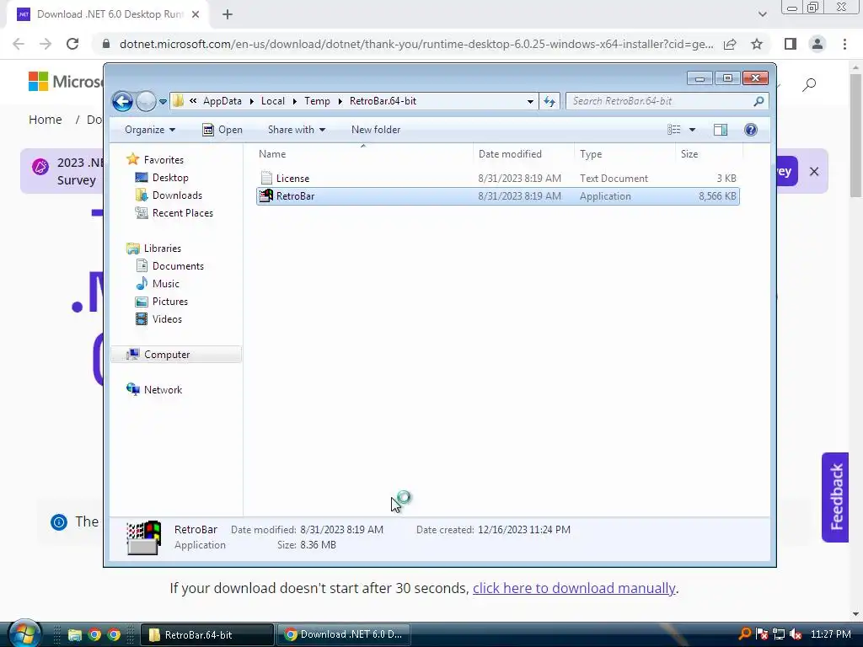Open Pictures library

pos(170,302)
